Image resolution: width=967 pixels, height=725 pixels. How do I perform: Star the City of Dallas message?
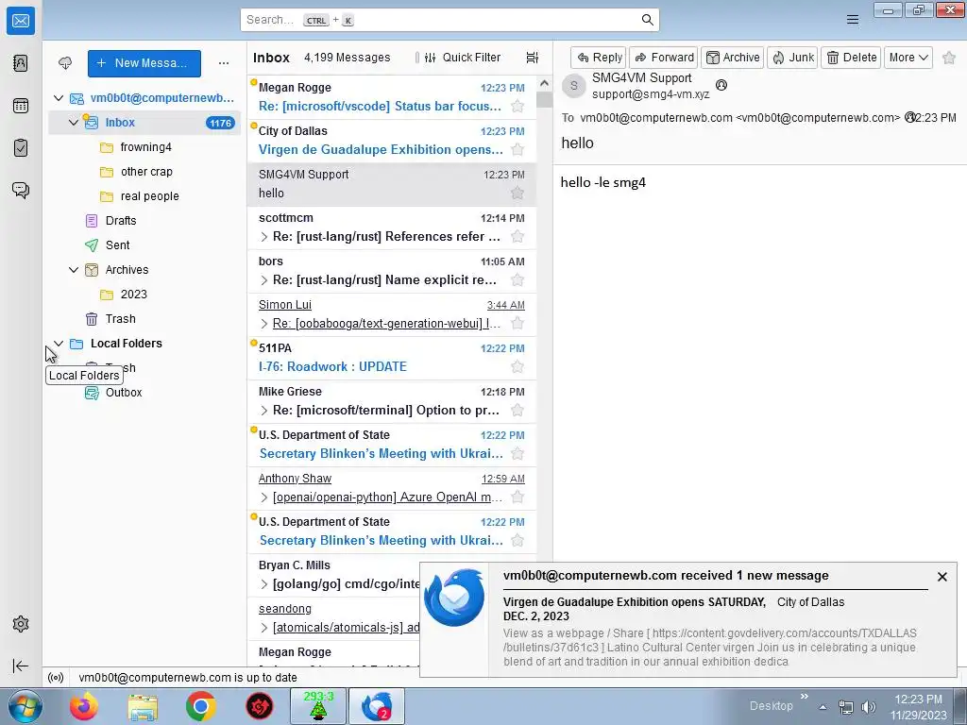point(517,149)
